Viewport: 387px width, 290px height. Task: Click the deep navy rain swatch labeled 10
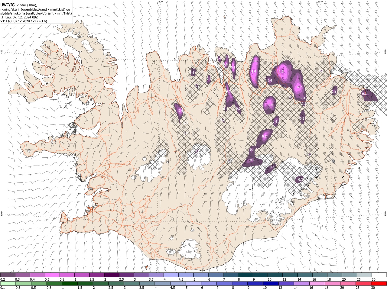271,284
